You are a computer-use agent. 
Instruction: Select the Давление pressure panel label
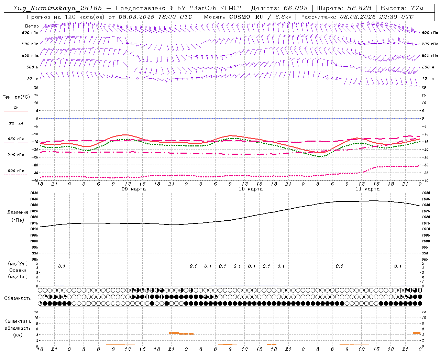[x=18, y=212]
